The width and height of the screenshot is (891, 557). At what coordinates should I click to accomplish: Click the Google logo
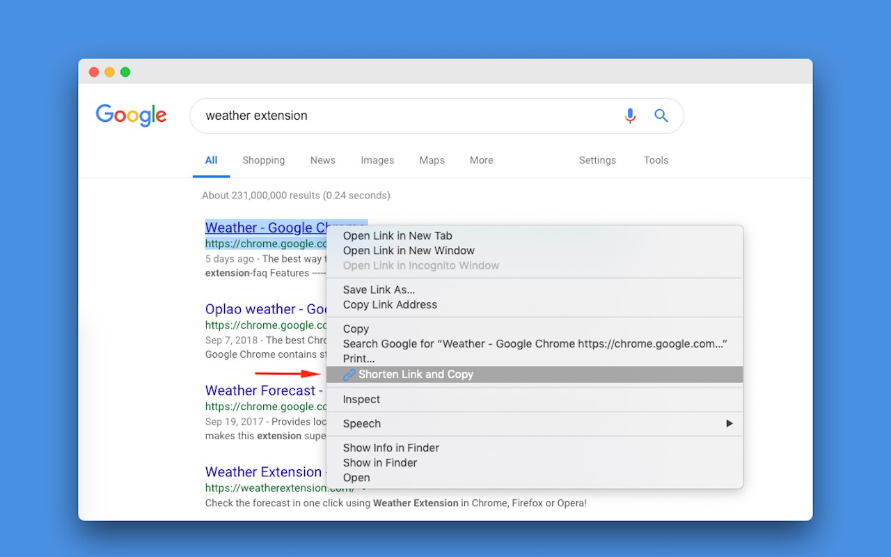(x=131, y=116)
